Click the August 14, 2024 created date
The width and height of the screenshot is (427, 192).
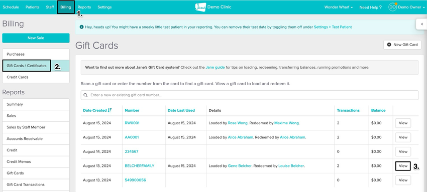pyautogui.click(x=97, y=151)
